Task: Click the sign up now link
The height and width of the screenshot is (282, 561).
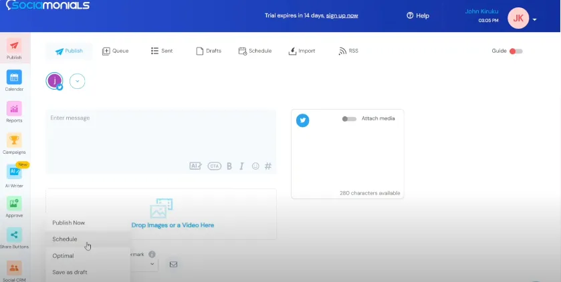Action: coord(342,15)
